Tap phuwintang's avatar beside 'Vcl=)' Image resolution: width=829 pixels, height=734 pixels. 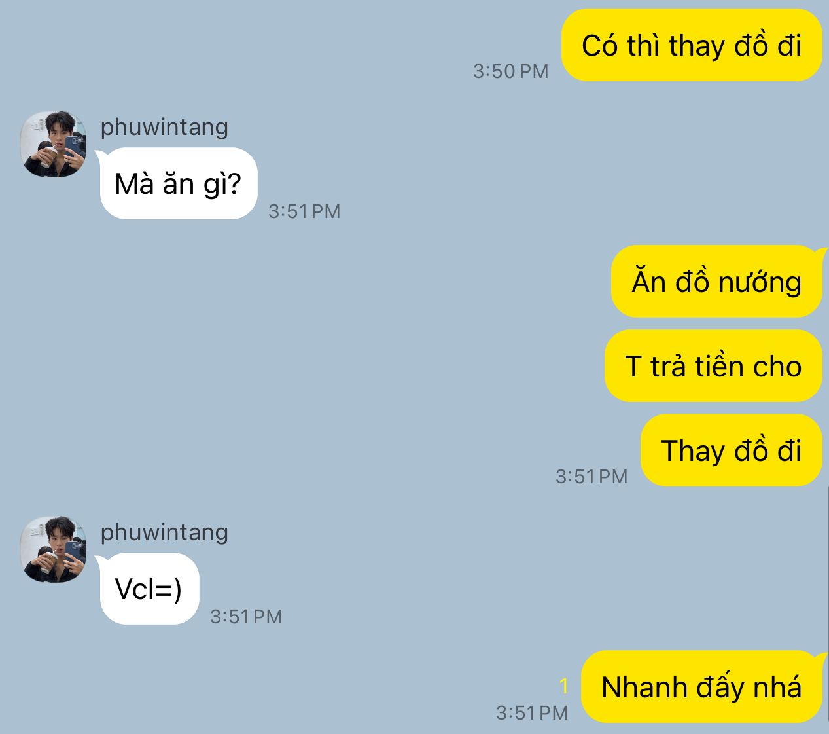click(x=54, y=549)
